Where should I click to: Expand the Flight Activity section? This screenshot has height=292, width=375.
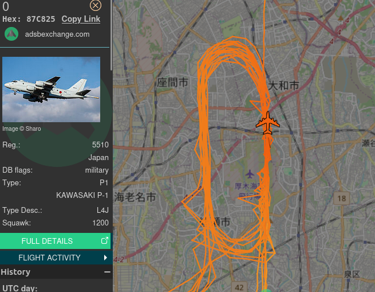(56, 258)
